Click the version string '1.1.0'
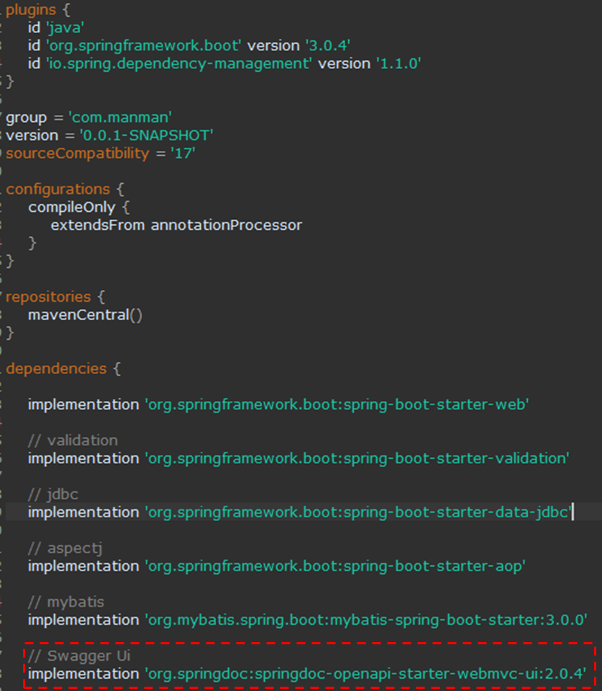 (x=398, y=64)
